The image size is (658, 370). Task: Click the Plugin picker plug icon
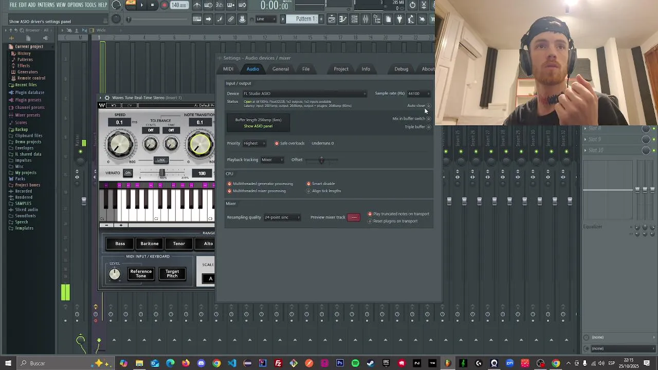[399, 19]
